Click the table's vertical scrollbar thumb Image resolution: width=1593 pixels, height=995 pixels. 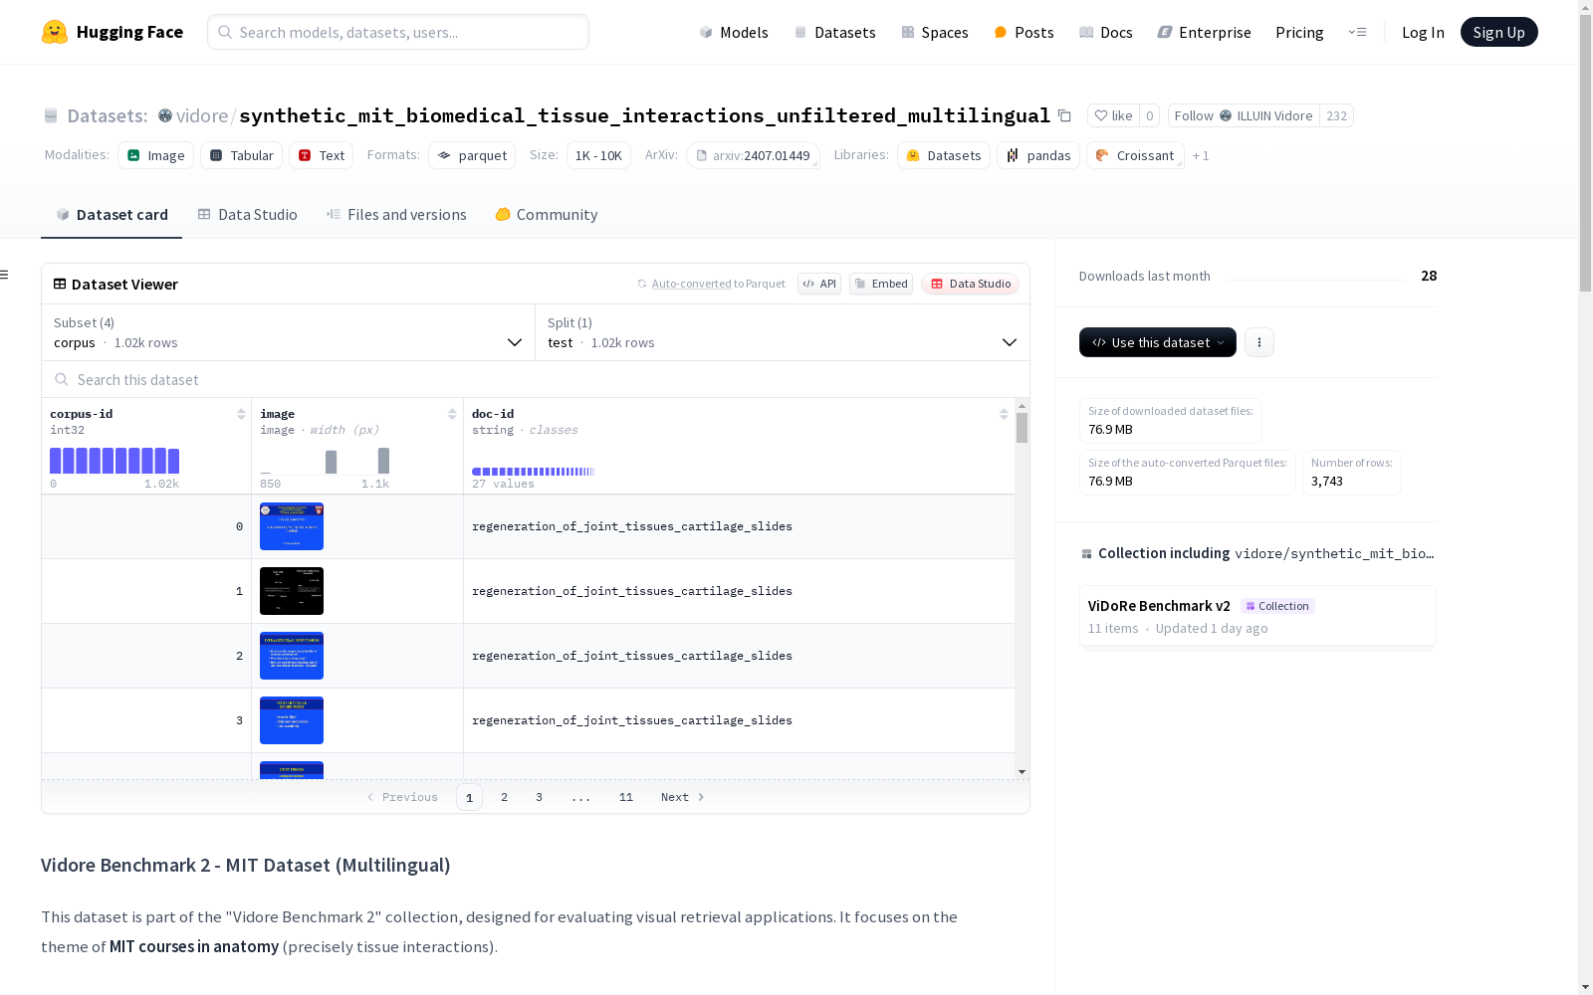1022,427
